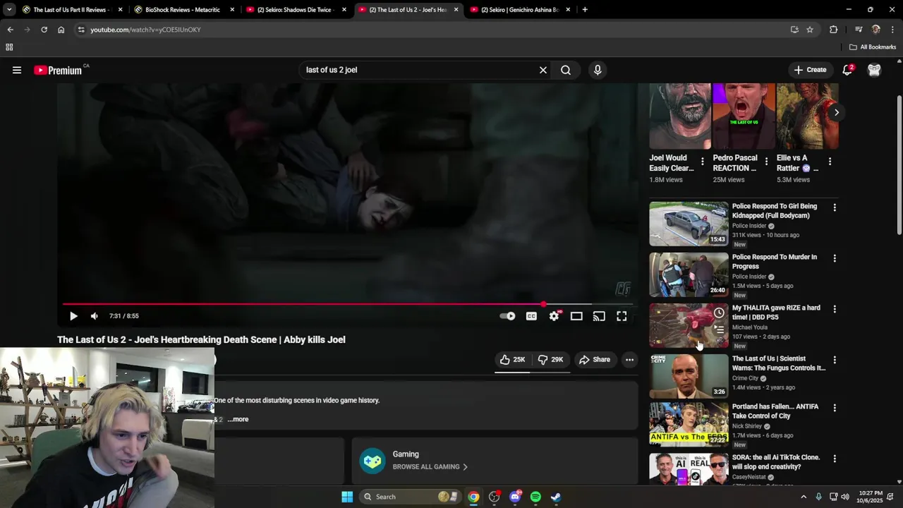The image size is (903, 508).
Task: Add My THALITA video to Watch Later
Action: (x=719, y=313)
